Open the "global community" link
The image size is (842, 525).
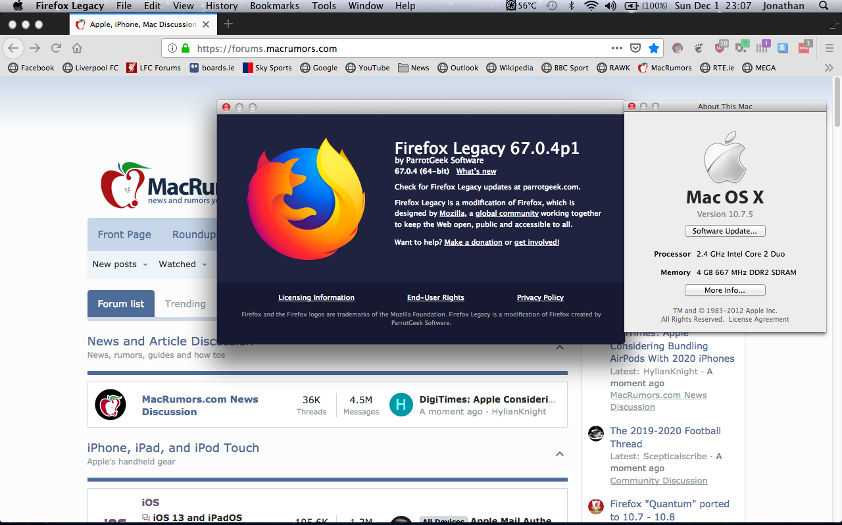(507, 213)
